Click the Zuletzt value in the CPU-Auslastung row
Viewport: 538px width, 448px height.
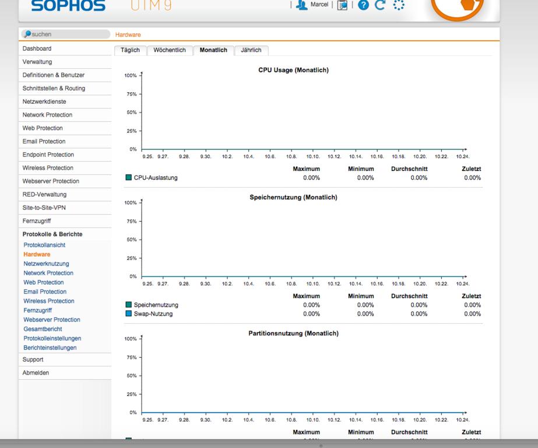point(473,178)
